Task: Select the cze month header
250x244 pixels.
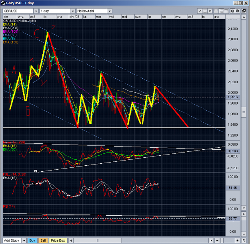Action: [141, 17]
